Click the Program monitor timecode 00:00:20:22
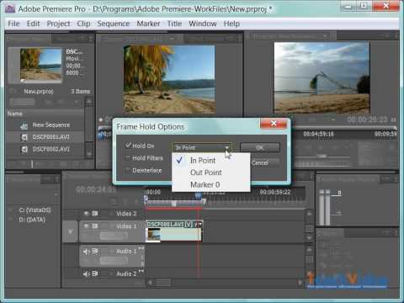 [367, 120]
